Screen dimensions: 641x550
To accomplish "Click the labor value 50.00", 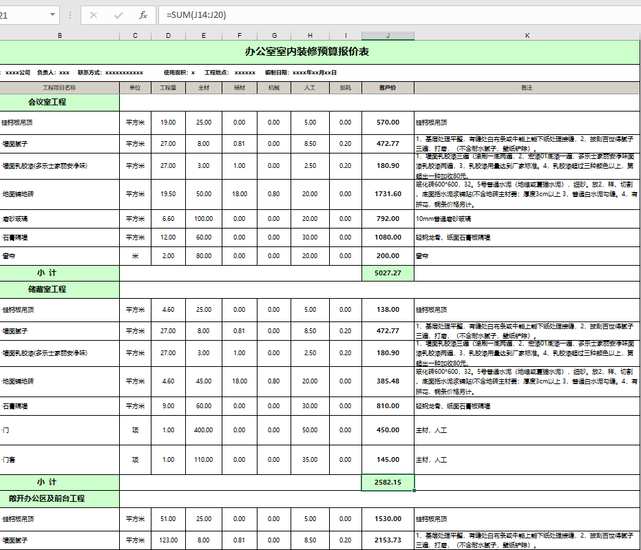I will point(311,430).
